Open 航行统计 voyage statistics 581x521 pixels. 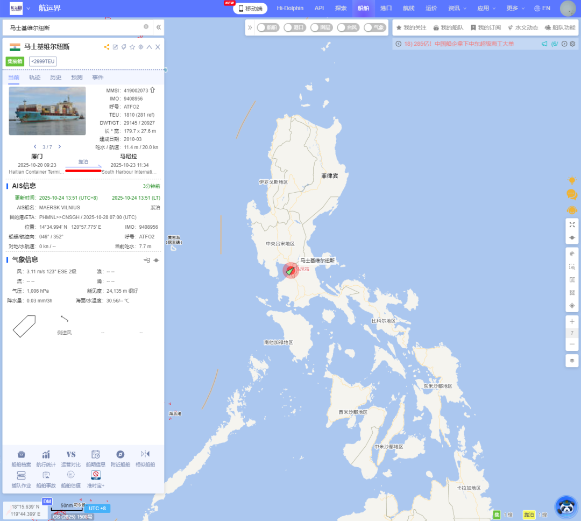coord(46,458)
